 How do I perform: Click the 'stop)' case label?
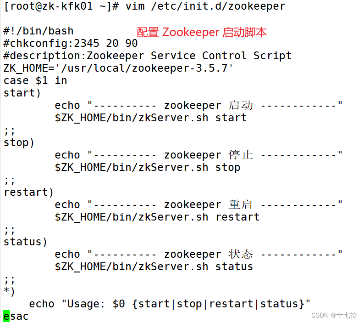point(19,143)
